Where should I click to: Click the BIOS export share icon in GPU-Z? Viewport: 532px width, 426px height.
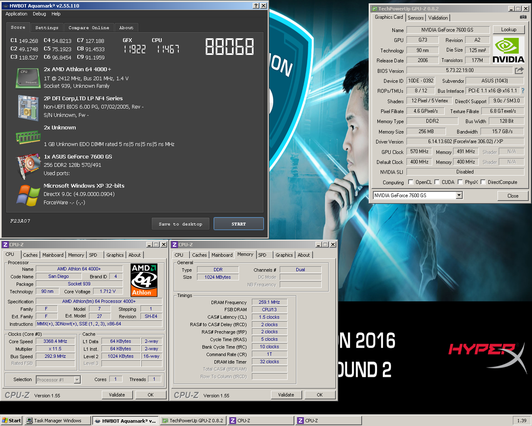pyautogui.click(x=519, y=70)
